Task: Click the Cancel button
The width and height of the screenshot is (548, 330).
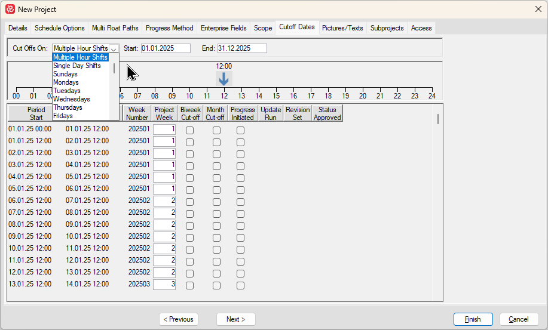Action: pyautogui.click(x=519, y=319)
